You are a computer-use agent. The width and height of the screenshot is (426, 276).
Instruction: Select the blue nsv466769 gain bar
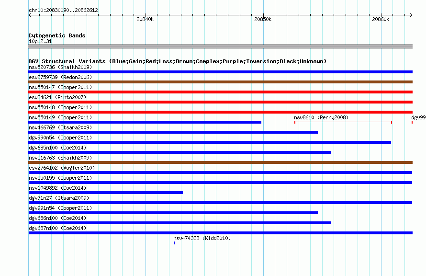[173, 132]
